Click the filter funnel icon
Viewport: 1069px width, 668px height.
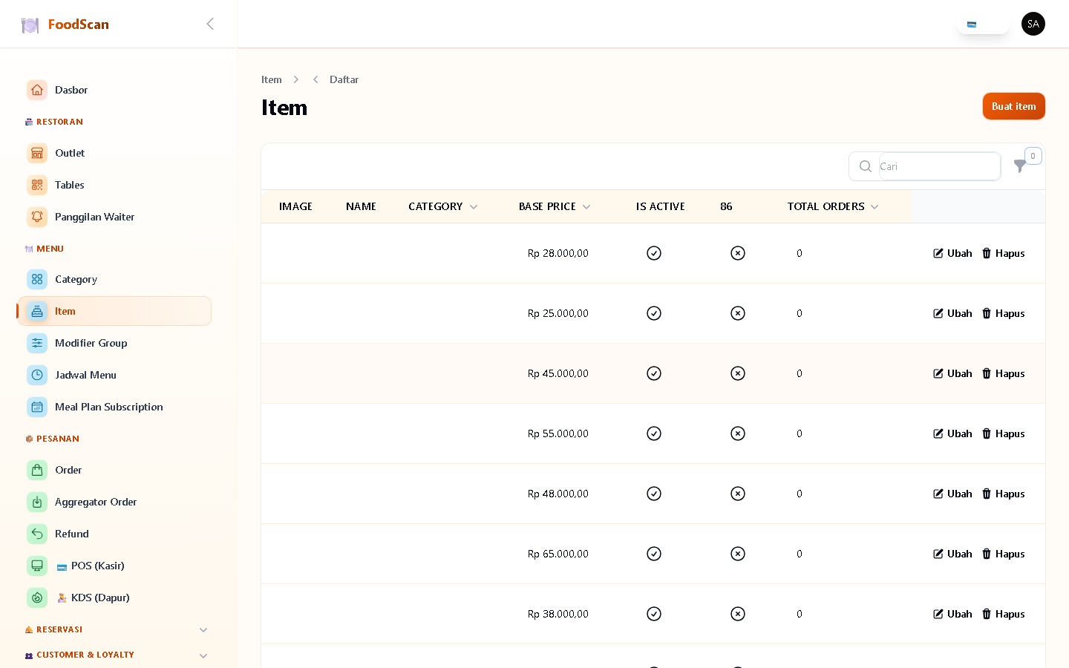tap(1021, 166)
